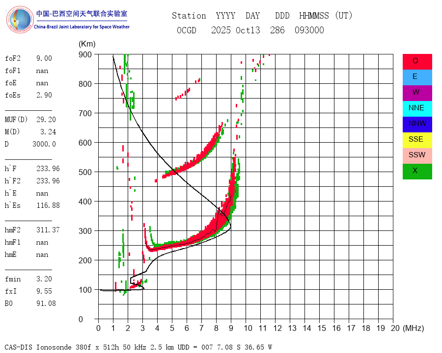Click the Station header label
Screen dimensions: 442x353
(x=189, y=16)
